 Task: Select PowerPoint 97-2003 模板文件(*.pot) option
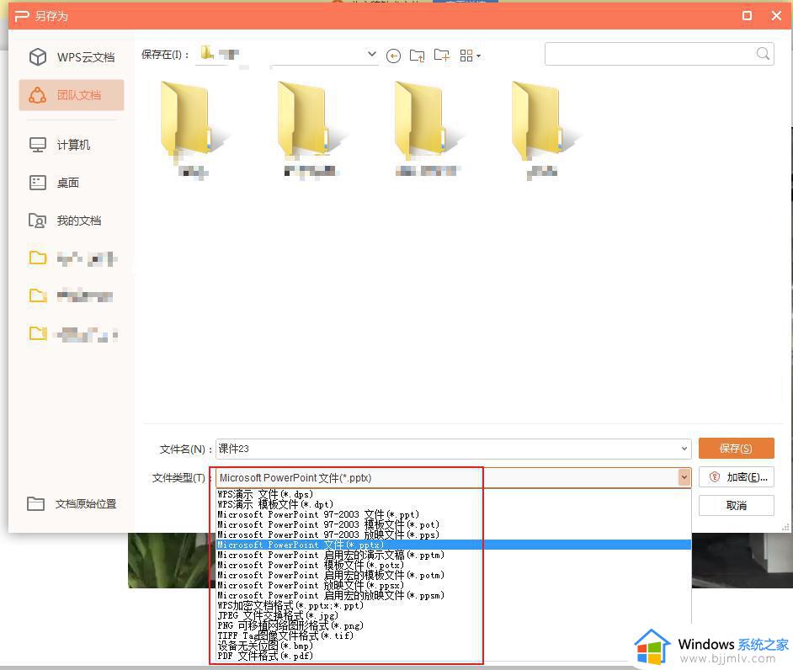(x=454, y=524)
